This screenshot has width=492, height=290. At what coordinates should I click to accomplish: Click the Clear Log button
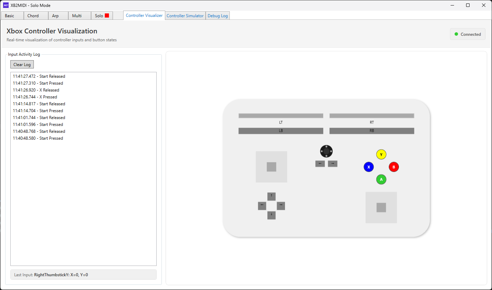coord(22,64)
